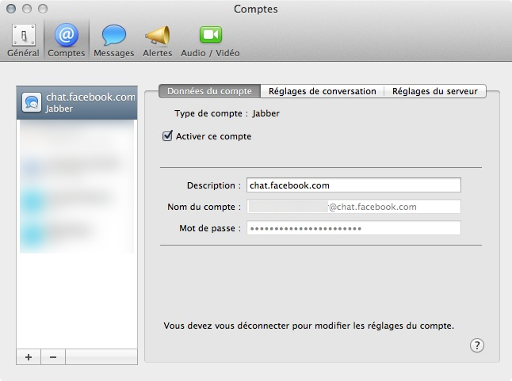This screenshot has width=512, height=381.
Task: Zoom the Comptes window
Action: [43, 9]
